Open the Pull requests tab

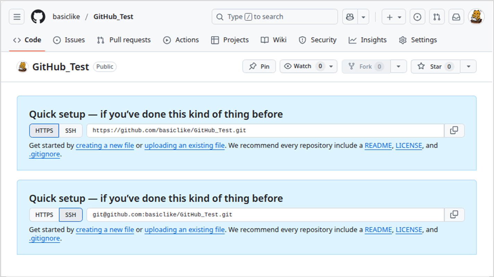124,40
